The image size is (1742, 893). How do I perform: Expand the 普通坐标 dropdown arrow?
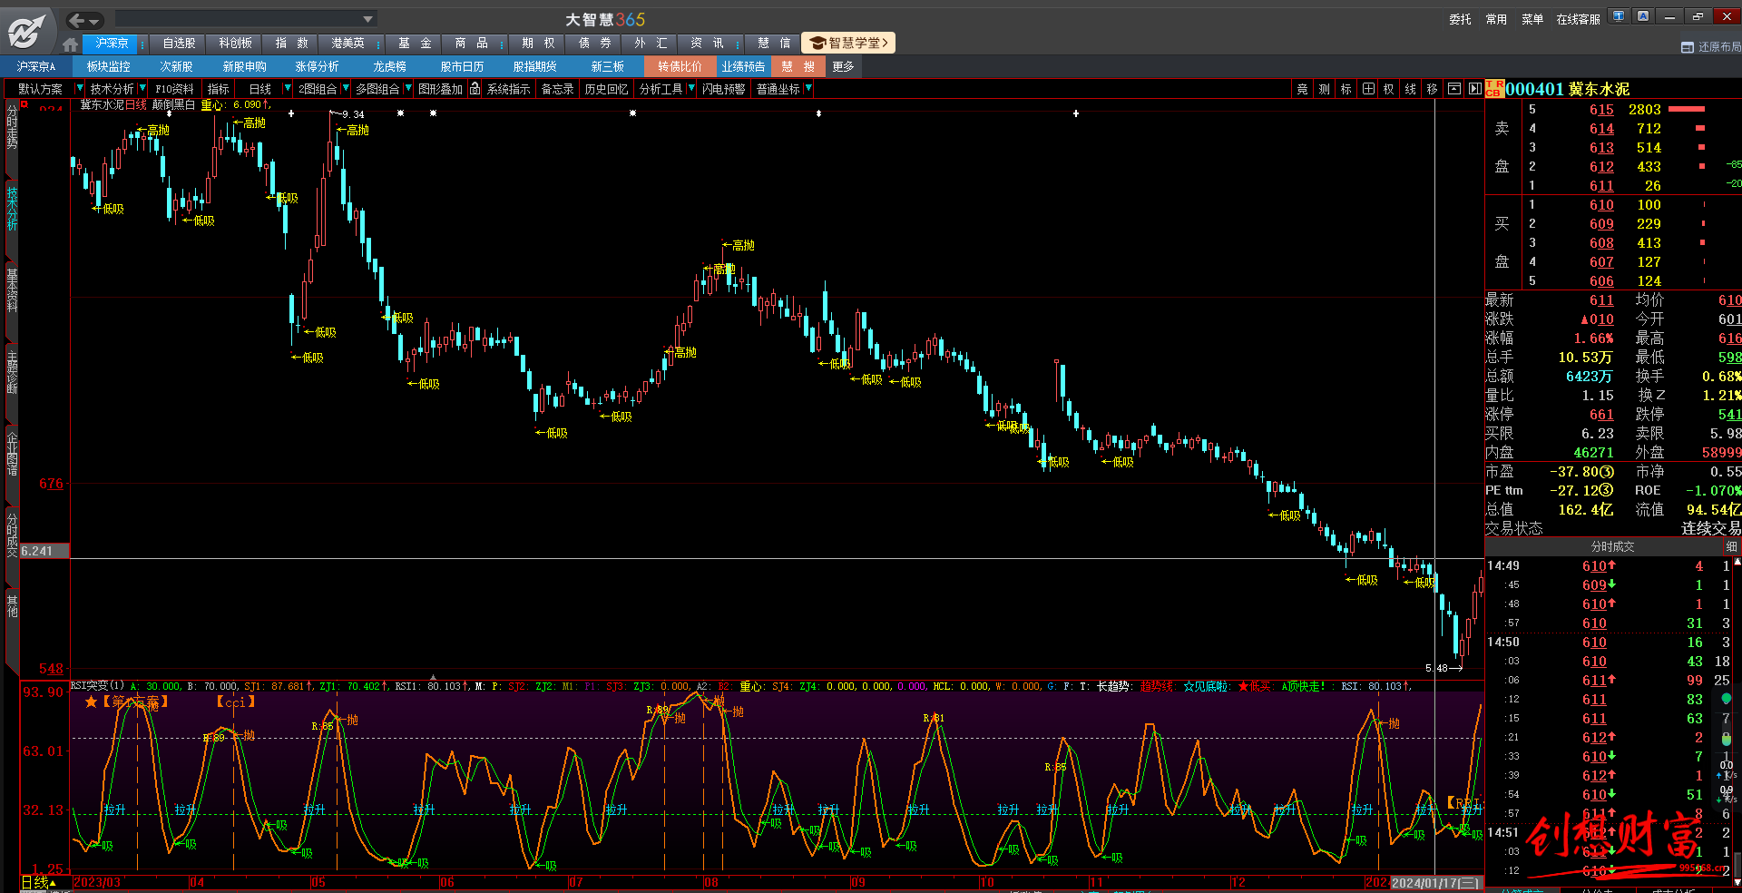click(807, 89)
